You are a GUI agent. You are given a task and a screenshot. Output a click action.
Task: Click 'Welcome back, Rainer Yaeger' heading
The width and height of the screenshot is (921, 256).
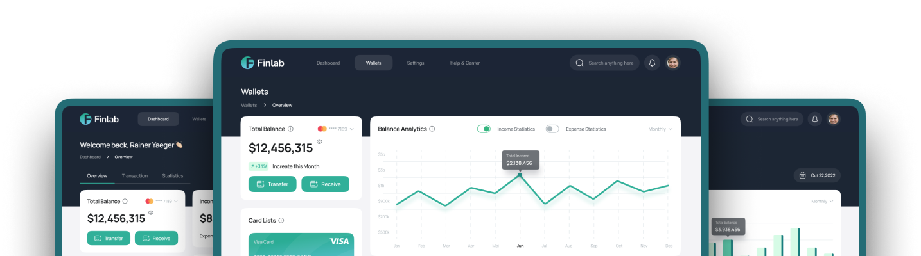click(x=132, y=145)
